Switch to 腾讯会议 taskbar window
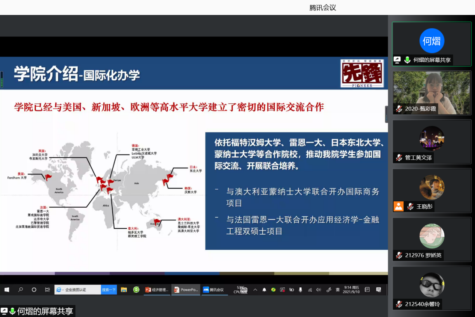The width and height of the screenshot is (475, 317). 214,290
